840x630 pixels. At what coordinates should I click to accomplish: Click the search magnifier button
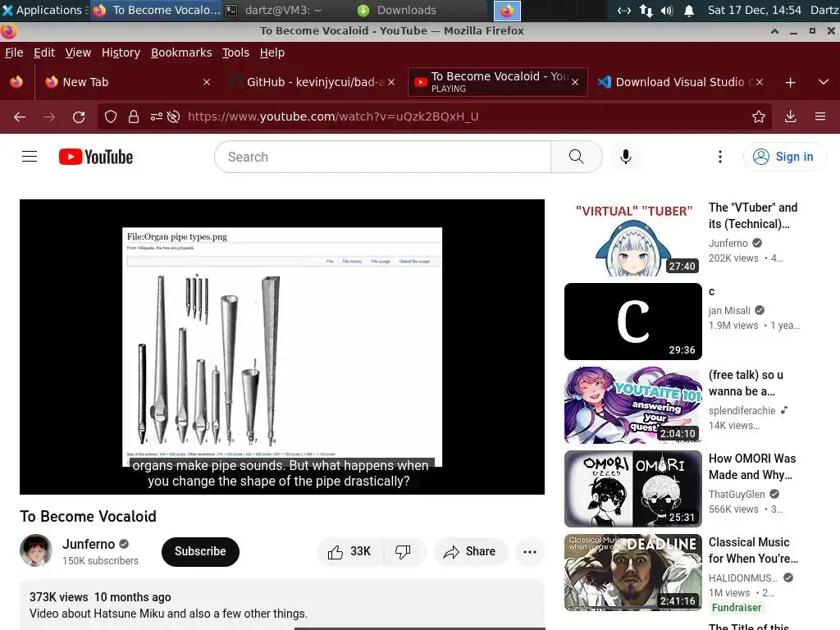(577, 157)
